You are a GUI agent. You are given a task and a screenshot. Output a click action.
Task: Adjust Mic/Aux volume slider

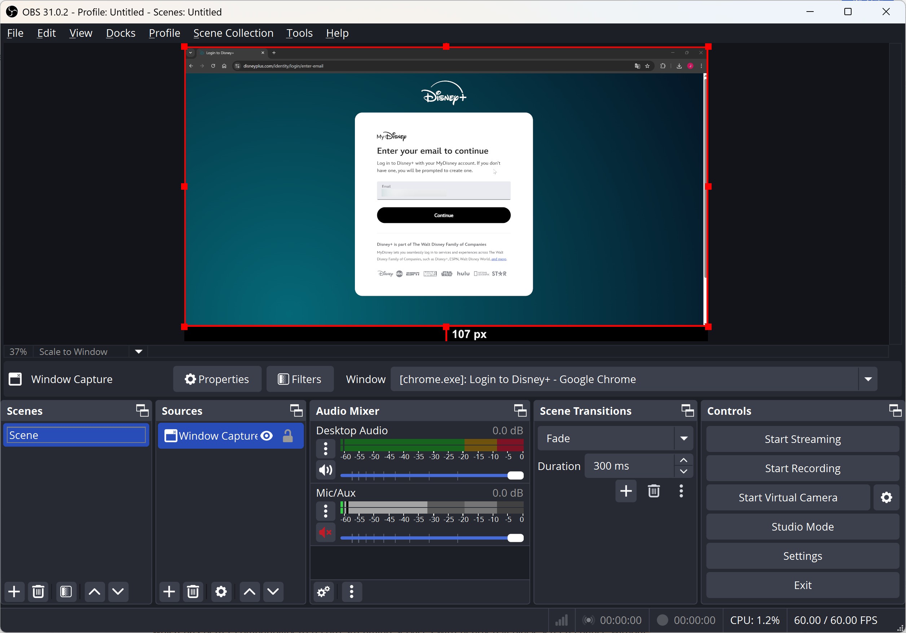[432, 538]
